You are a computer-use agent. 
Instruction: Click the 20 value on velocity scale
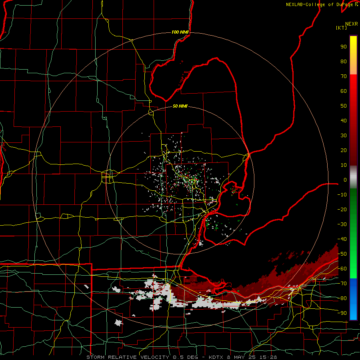pyautogui.click(x=344, y=150)
